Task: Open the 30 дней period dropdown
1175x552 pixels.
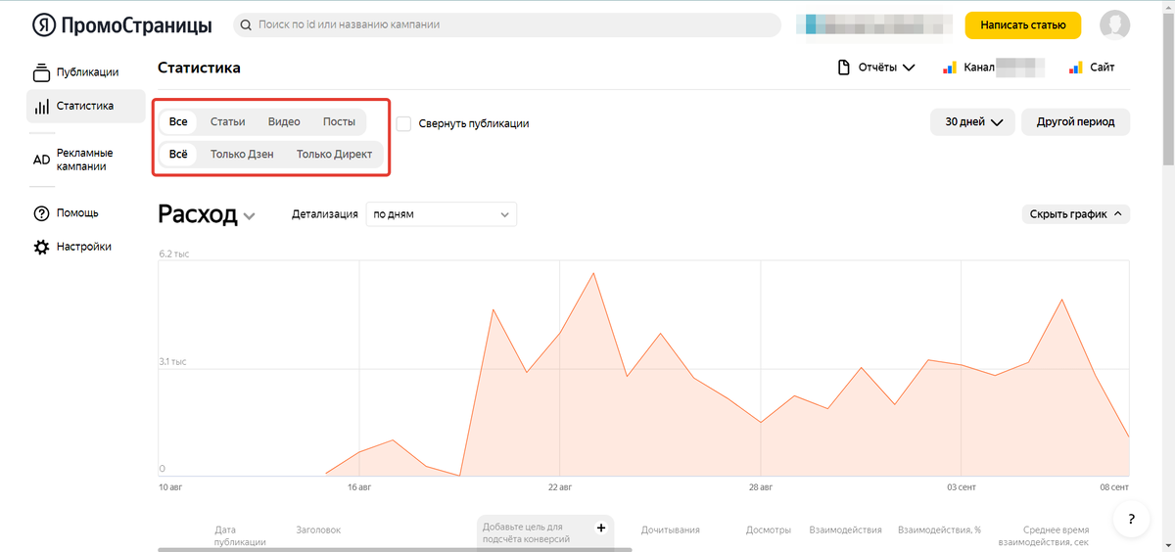Action: [x=973, y=122]
